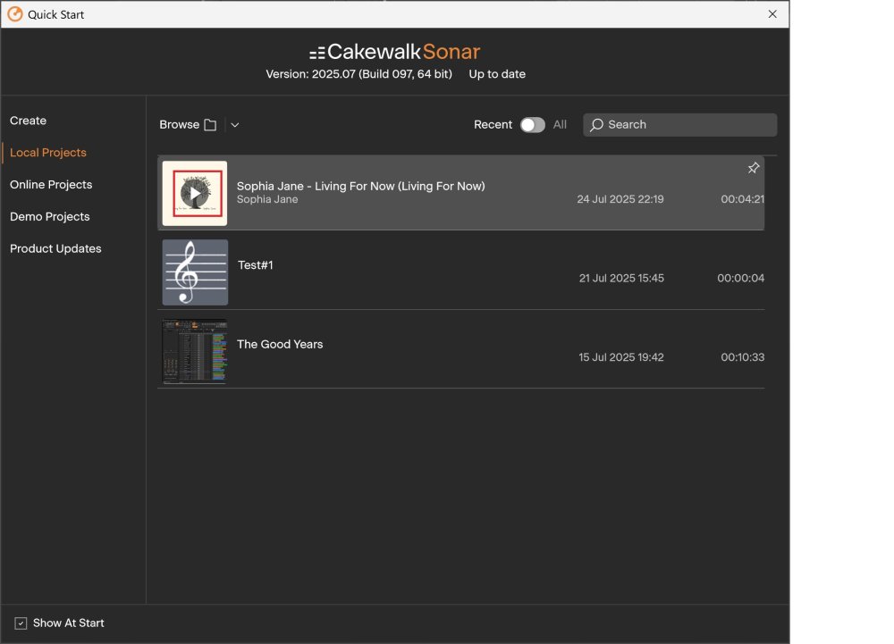Click duration 00:04:21
Screen dimensions: 894x644
[x=742, y=199]
